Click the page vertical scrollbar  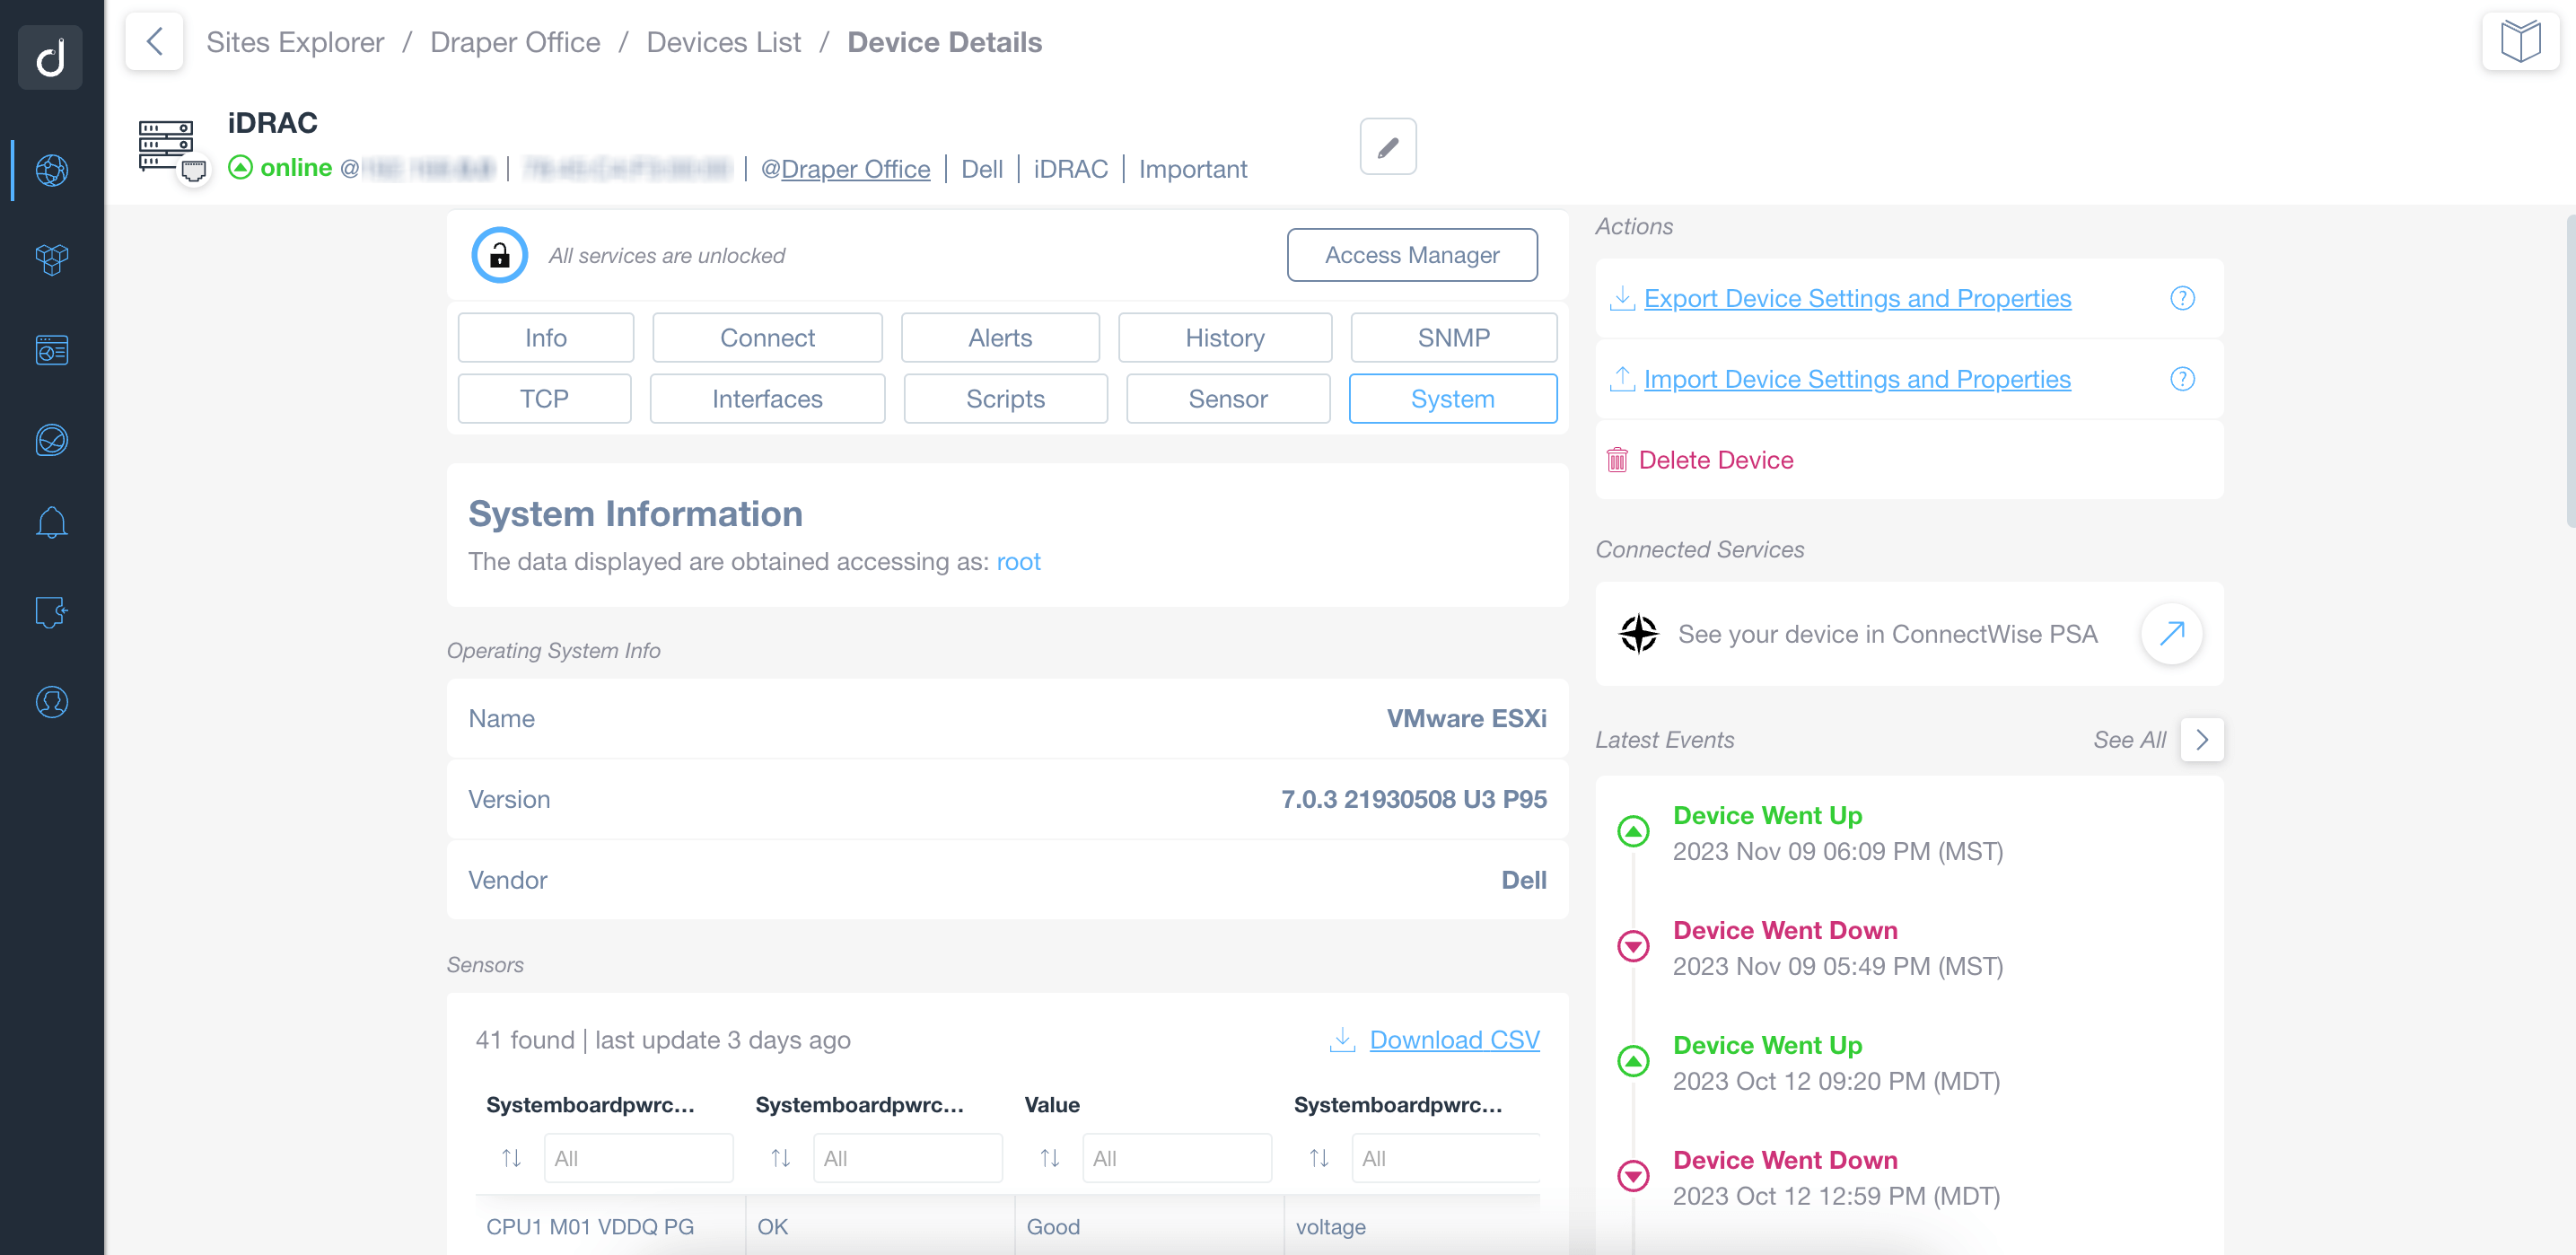(x=2570, y=370)
